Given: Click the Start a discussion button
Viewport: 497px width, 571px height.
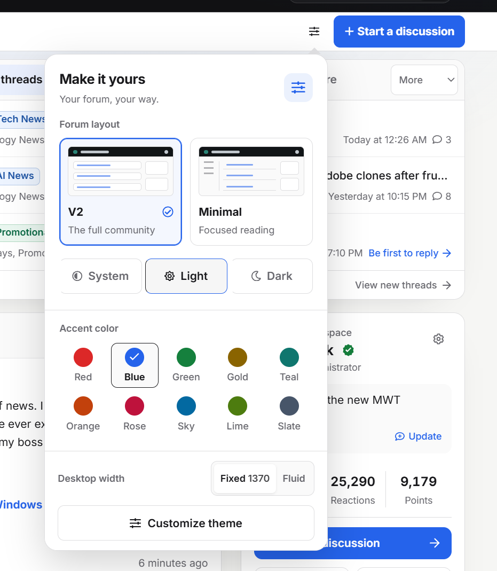Looking at the screenshot, I should 399,32.
